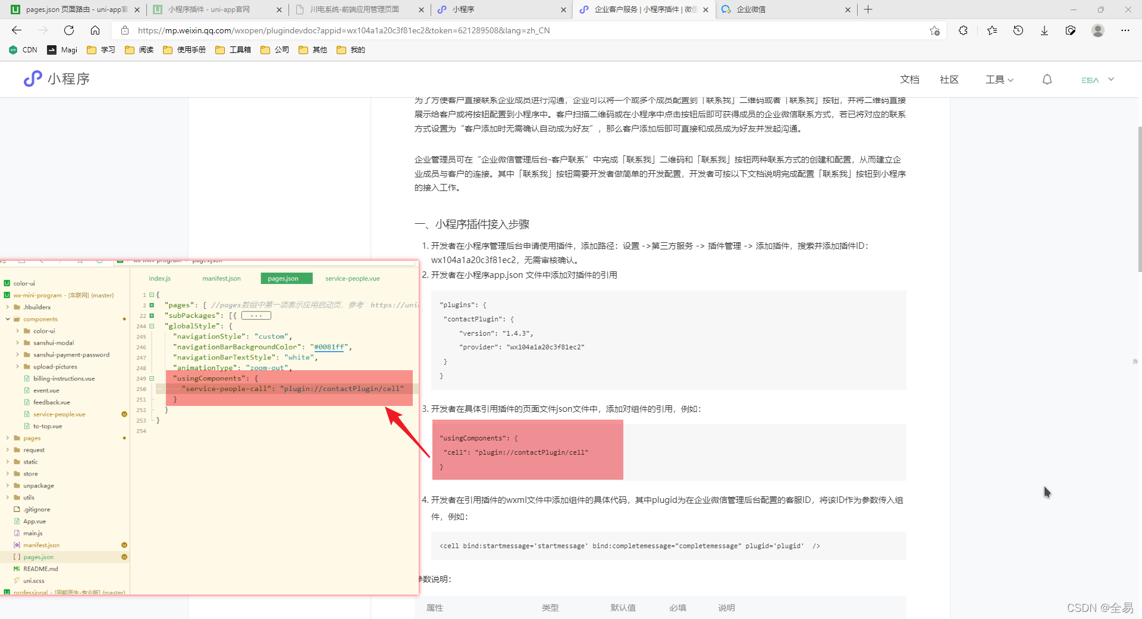
Task: Refresh the current page
Action: click(x=69, y=30)
